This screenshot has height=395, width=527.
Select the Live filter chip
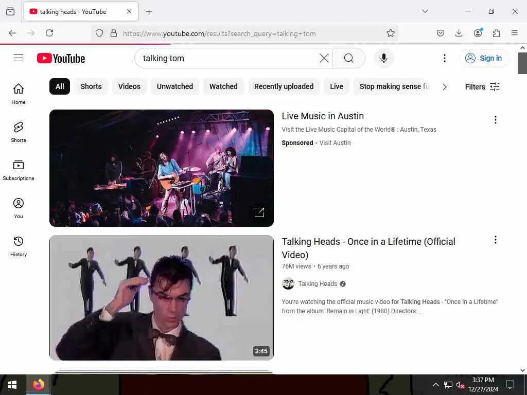pyautogui.click(x=337, y=86)
